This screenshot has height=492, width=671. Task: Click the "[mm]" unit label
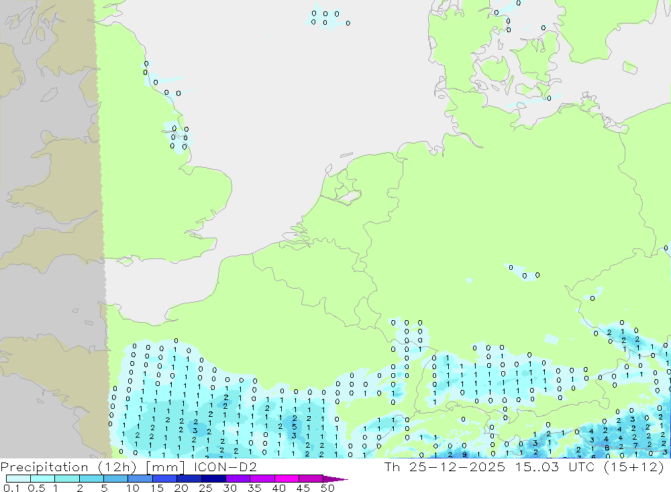[165, 467]
